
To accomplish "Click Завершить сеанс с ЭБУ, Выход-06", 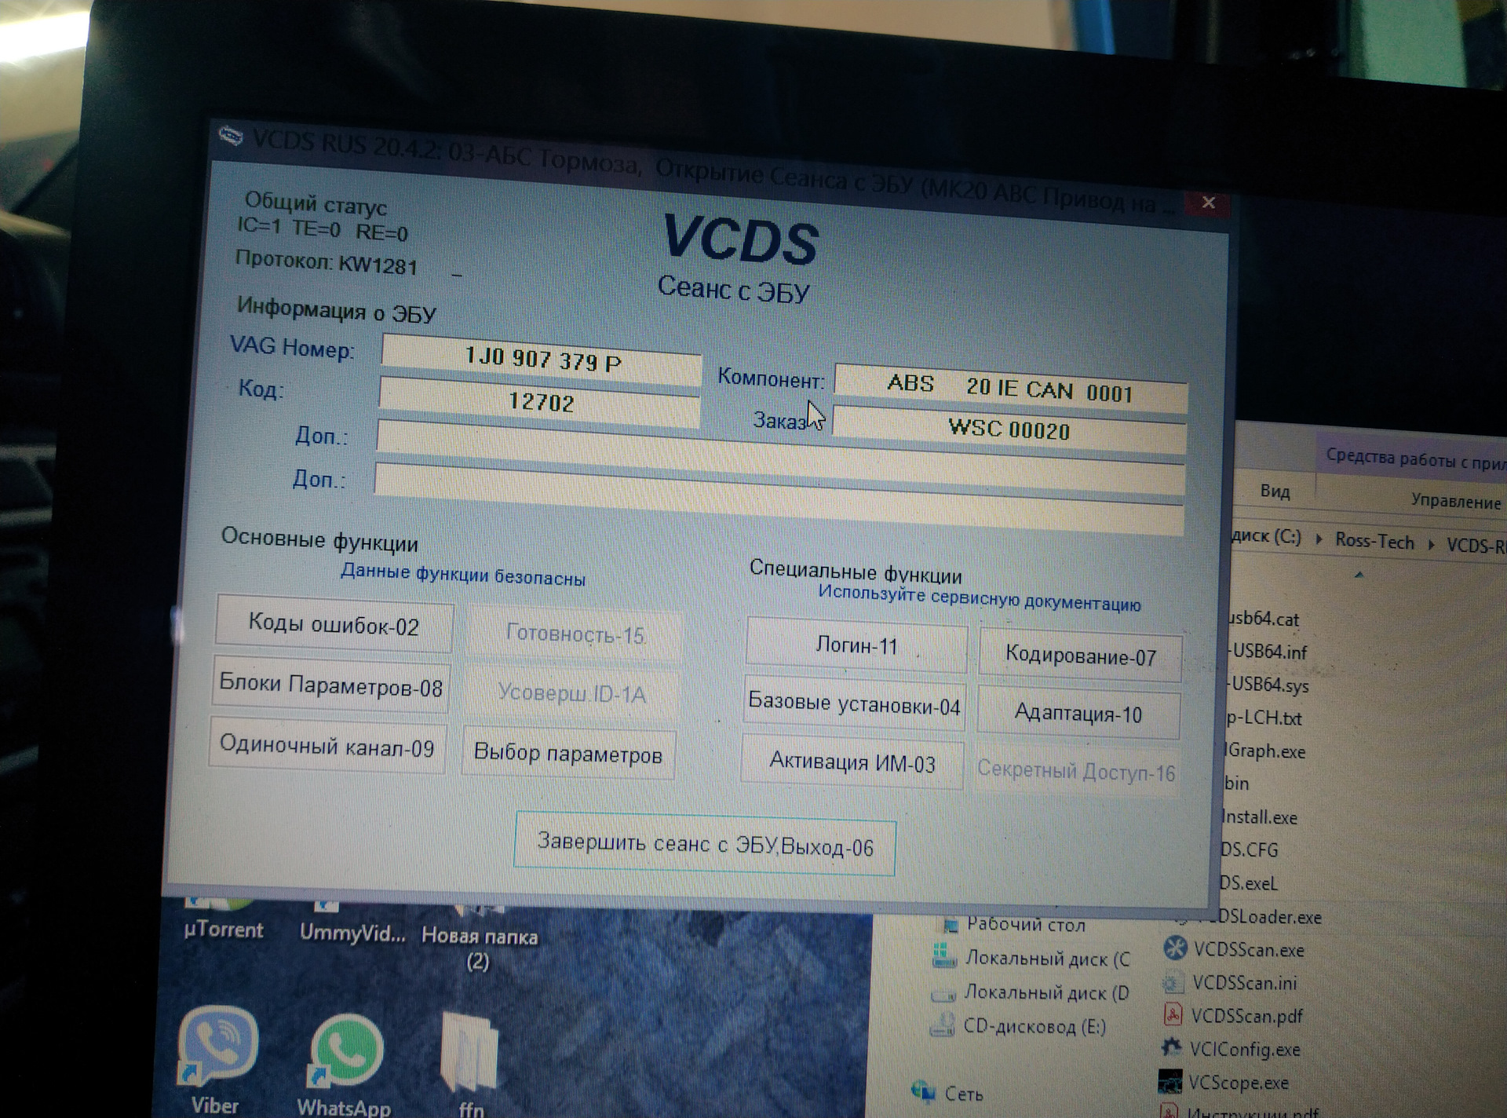I will click(x=705, y=845).
